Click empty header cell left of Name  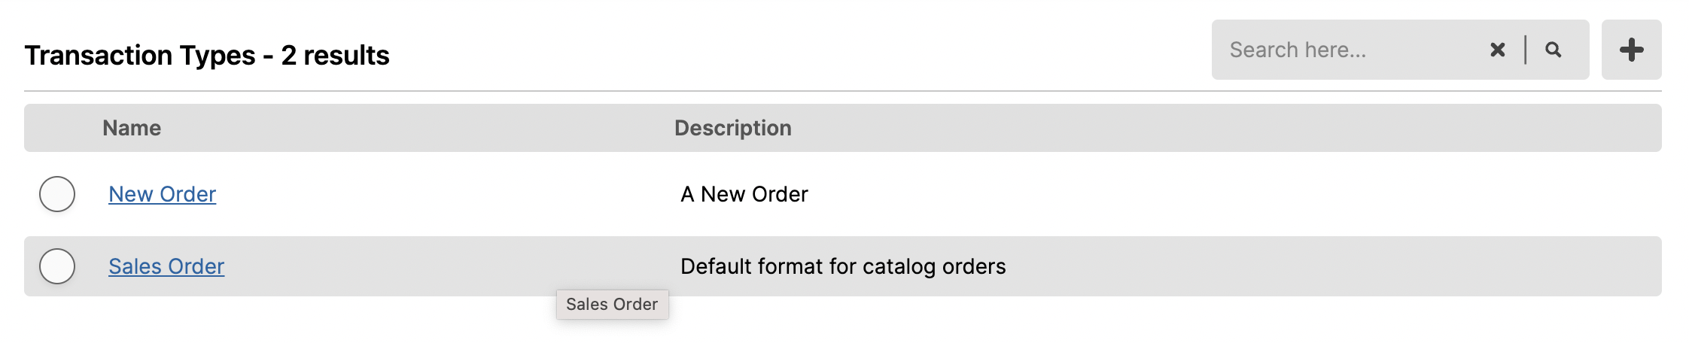coord(60,128)
